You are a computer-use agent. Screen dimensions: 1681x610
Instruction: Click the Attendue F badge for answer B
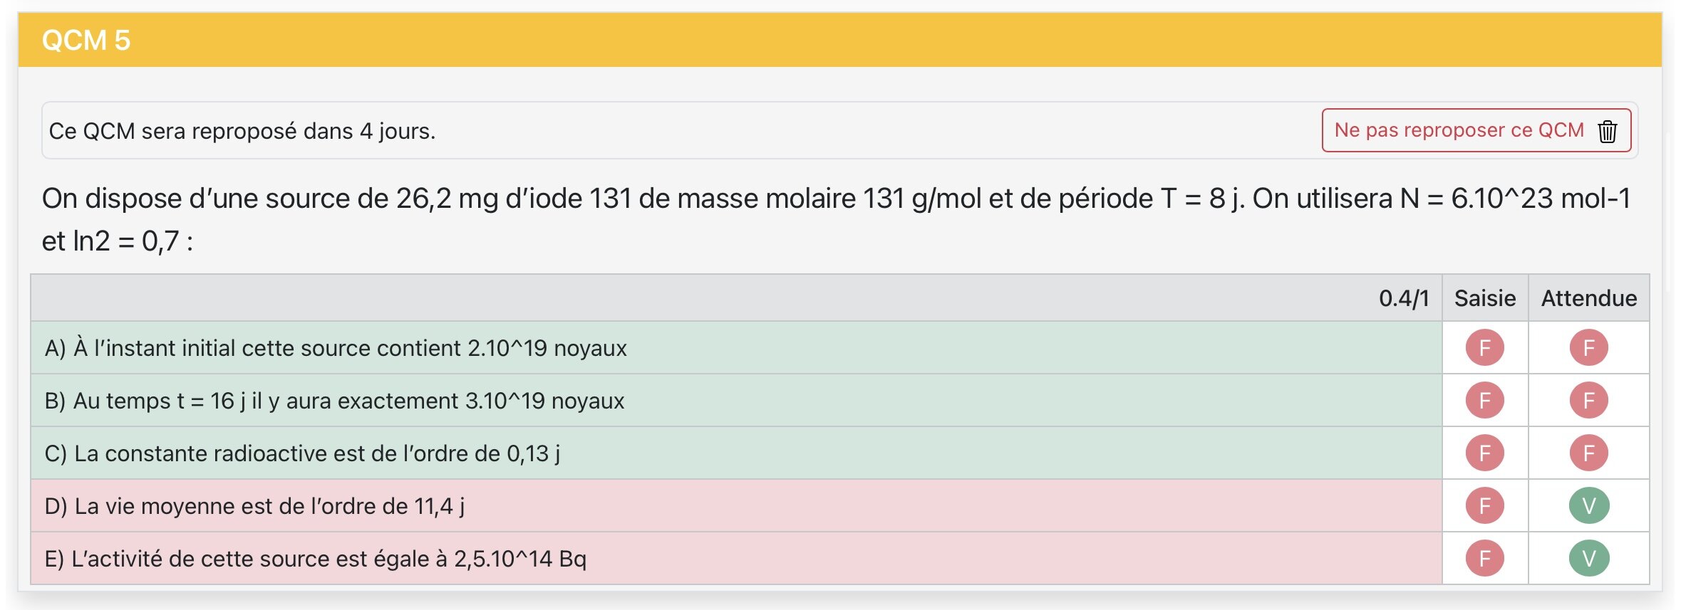pos(1588,401)
